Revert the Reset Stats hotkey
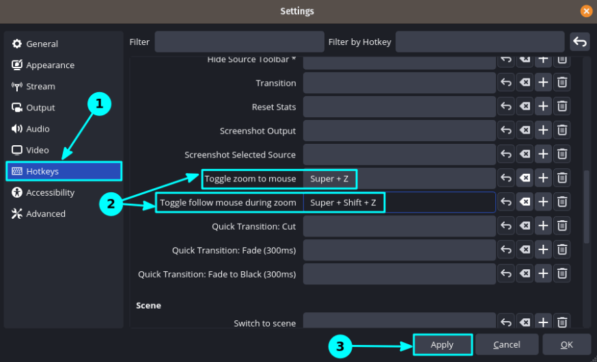597x362 pixels. [506, 106]
